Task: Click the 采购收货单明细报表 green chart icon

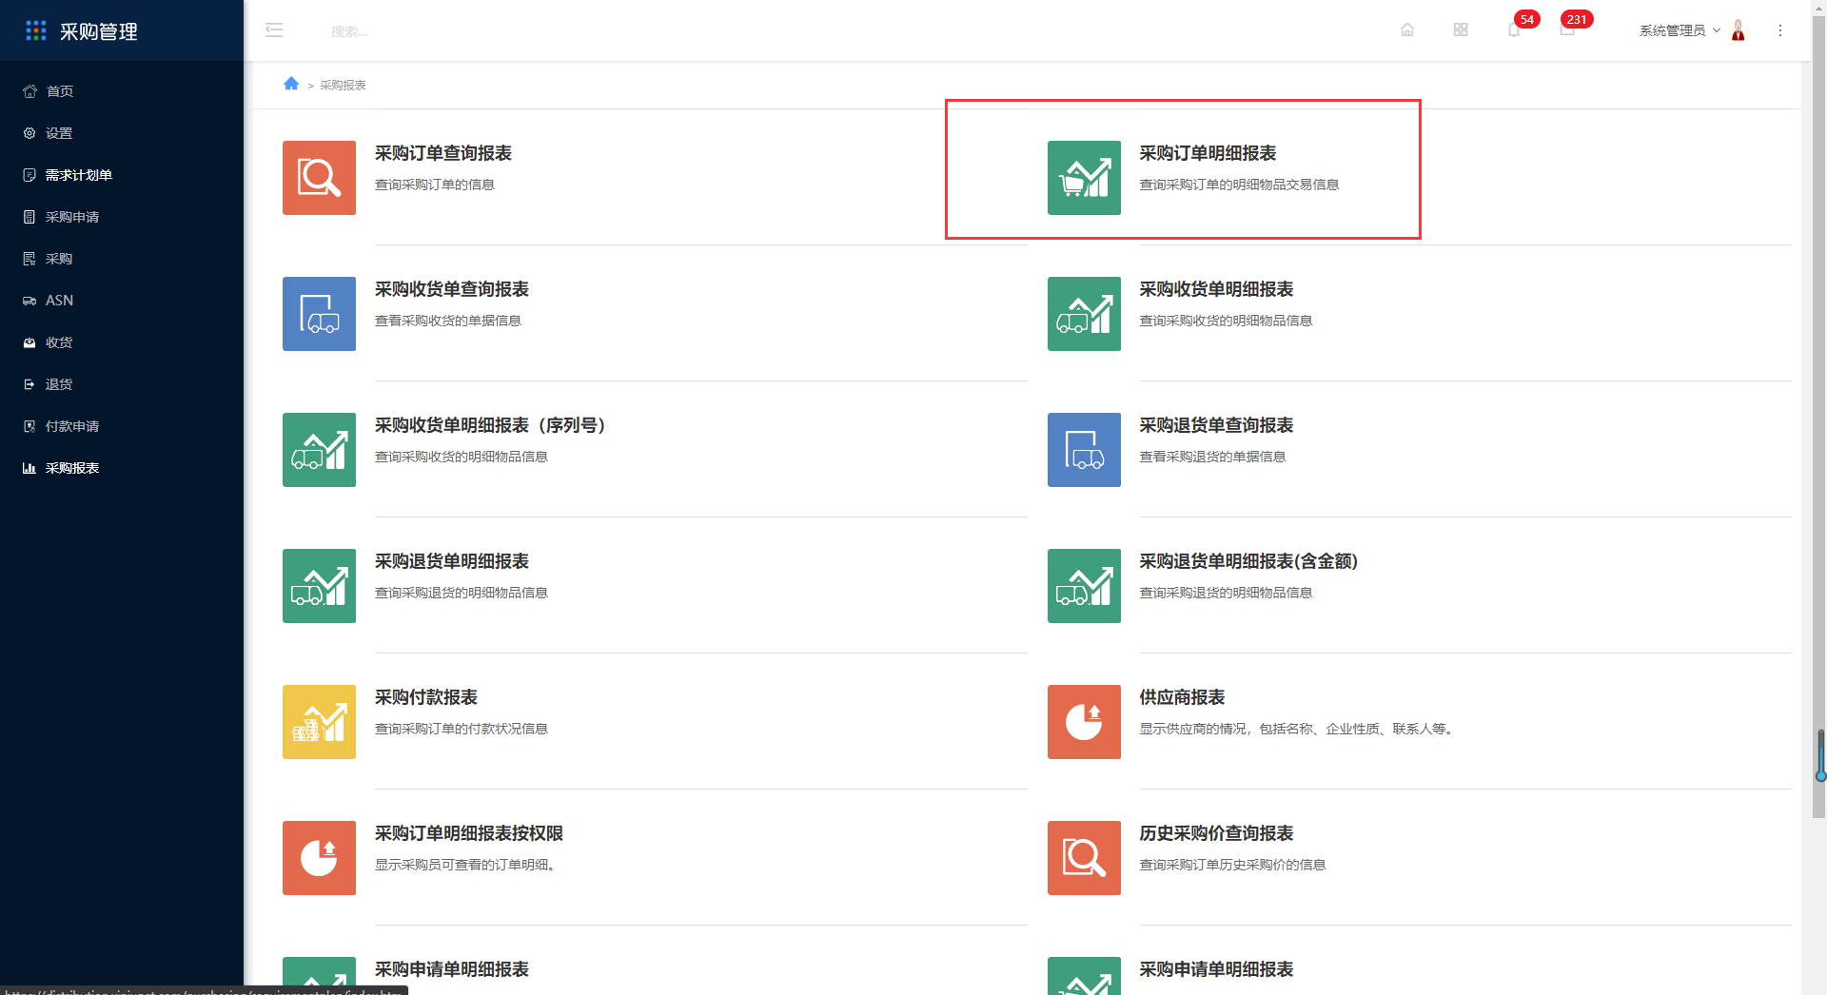Action: pos(1084,314)
